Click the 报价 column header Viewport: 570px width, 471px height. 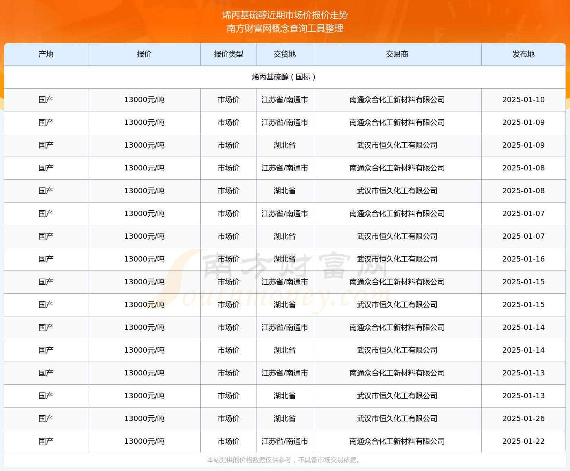[x=144, y=54]
